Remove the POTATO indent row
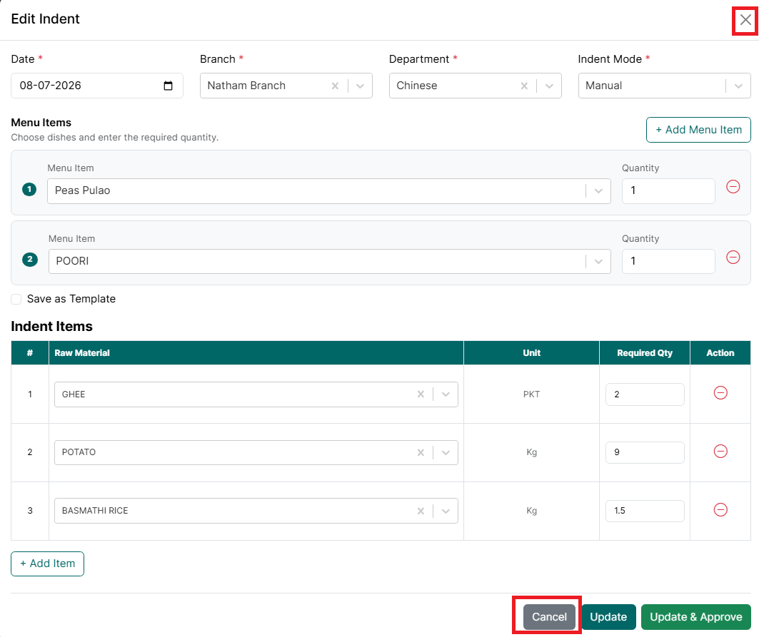Viewport: 759px width, 637px height. [720, 452]
